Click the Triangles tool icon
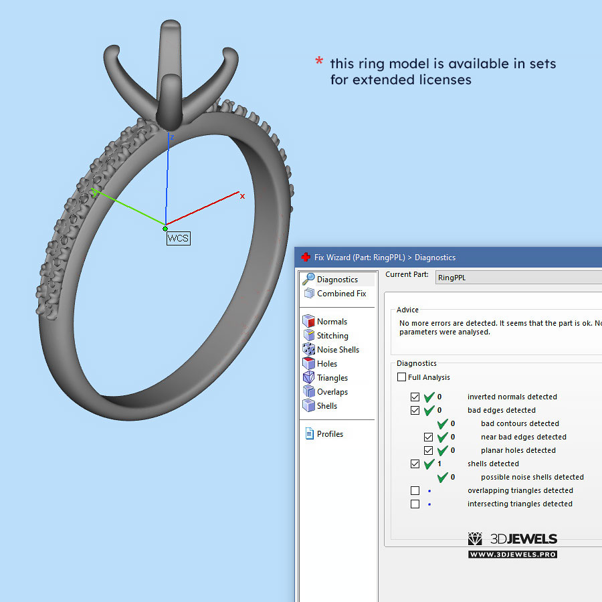602x602 pixels. (x=308, y=378)
